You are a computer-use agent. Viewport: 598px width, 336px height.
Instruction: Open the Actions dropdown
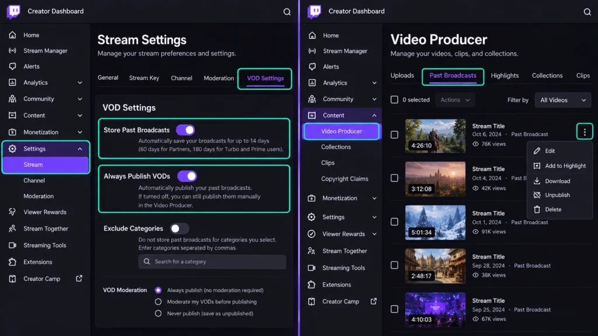(455, 100)
